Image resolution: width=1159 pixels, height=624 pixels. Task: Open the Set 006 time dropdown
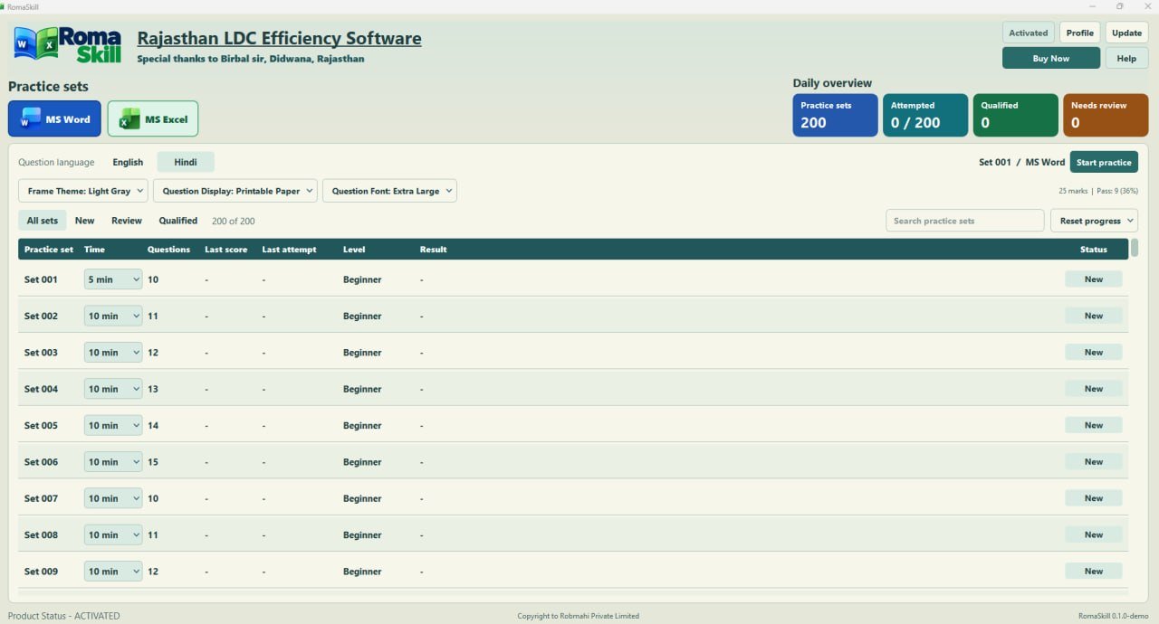[x=113, y=461]
